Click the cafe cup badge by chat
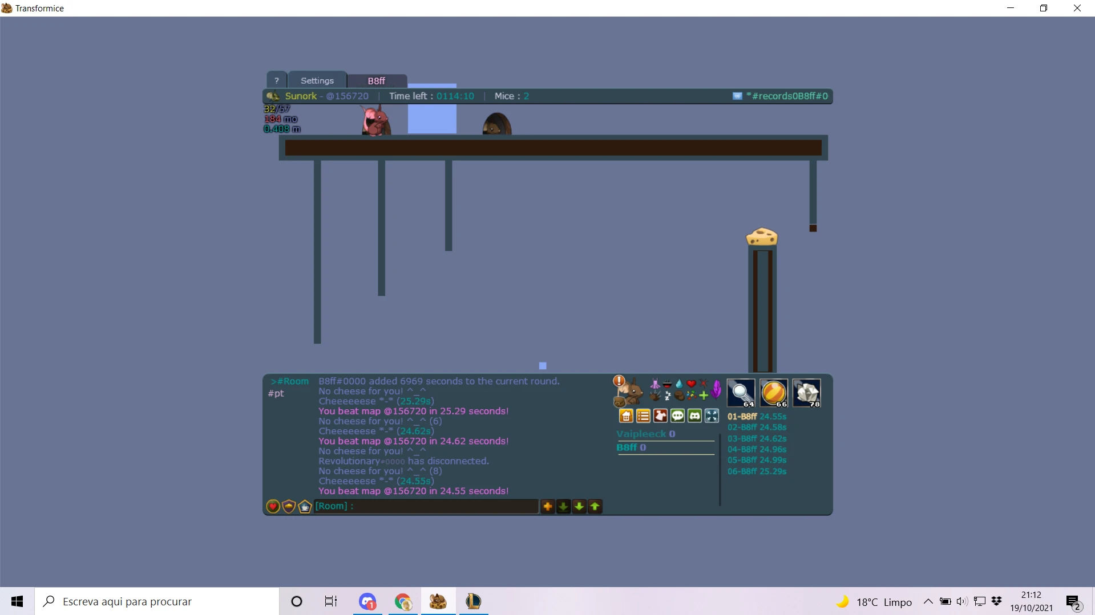The height and width of the screenshot is (615, 1095). [305, 506]
